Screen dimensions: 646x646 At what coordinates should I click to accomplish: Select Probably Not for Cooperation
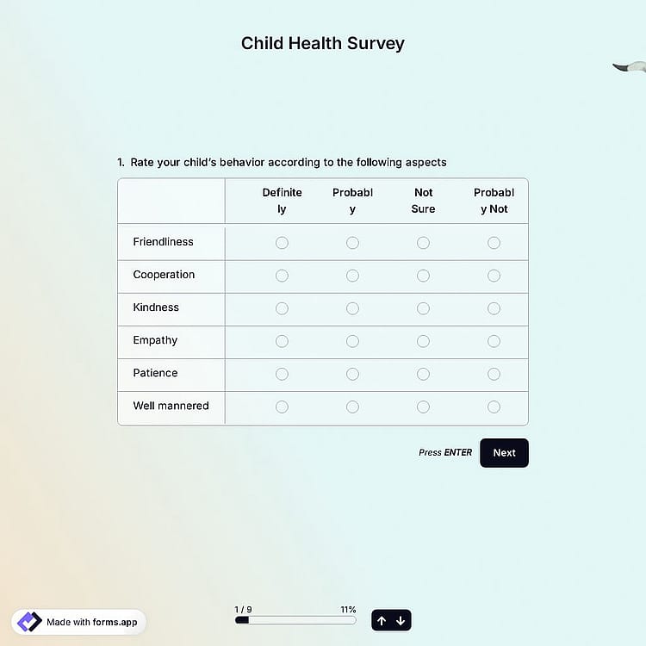(494, 276)
